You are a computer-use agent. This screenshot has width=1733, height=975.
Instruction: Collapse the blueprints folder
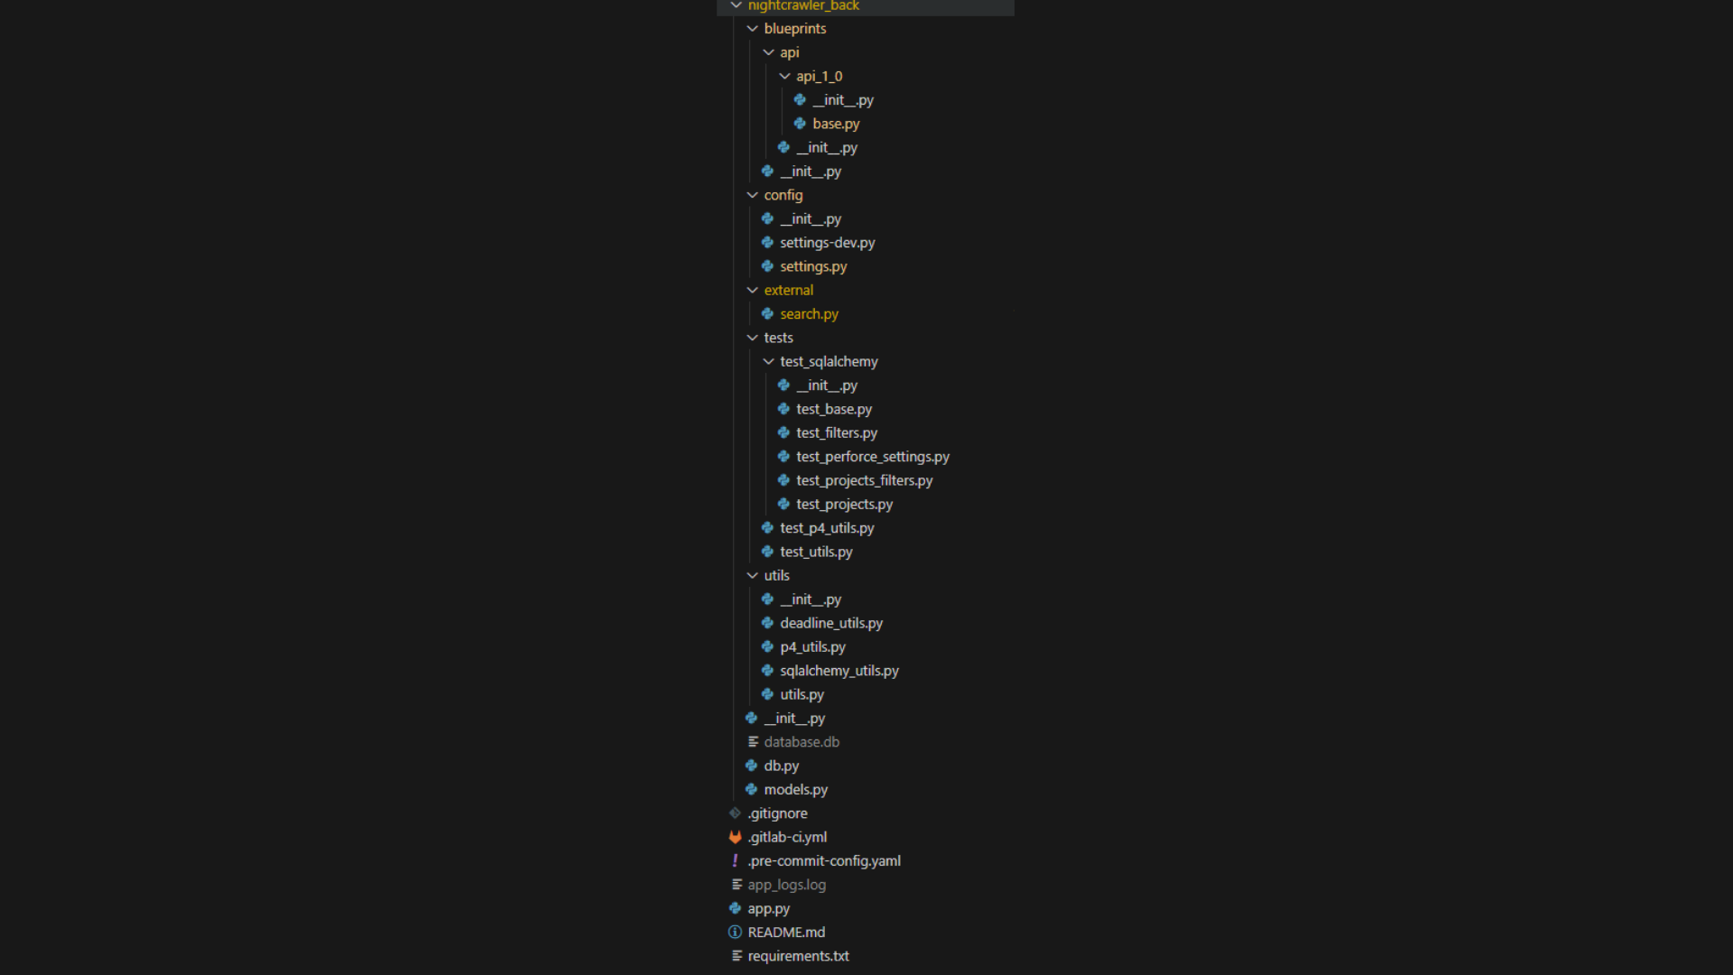[752, 28]
